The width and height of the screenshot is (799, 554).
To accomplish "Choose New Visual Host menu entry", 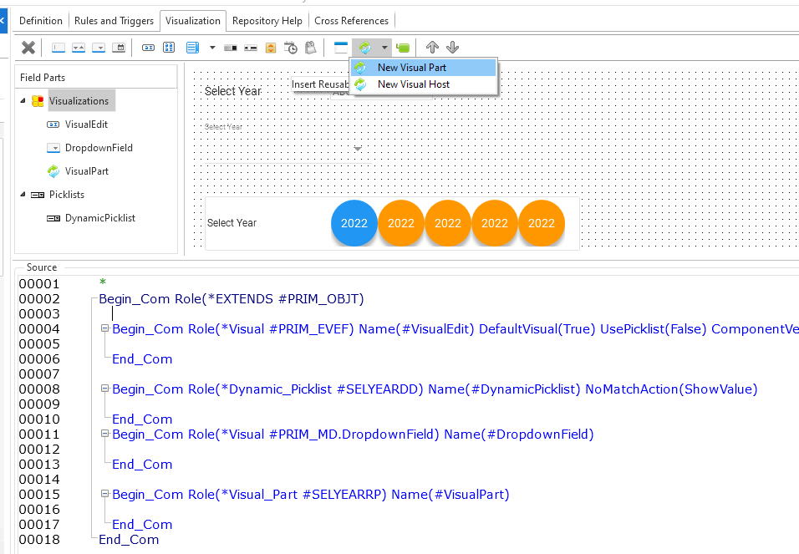I will (x=423, y=84).
